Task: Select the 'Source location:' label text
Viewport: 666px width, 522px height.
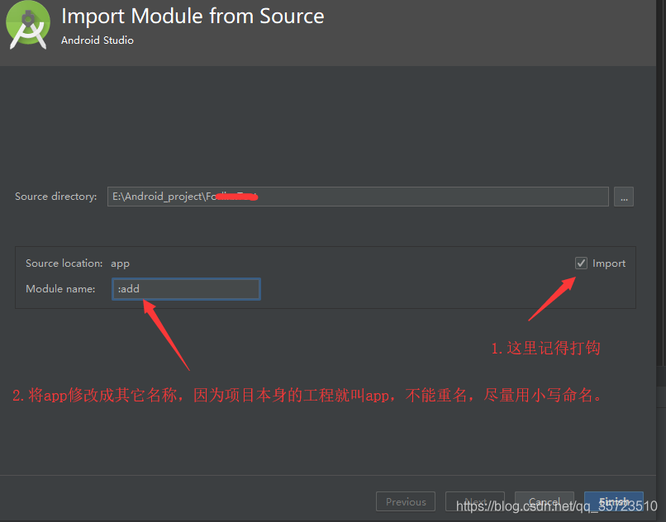Action: (x=64, y=263)
